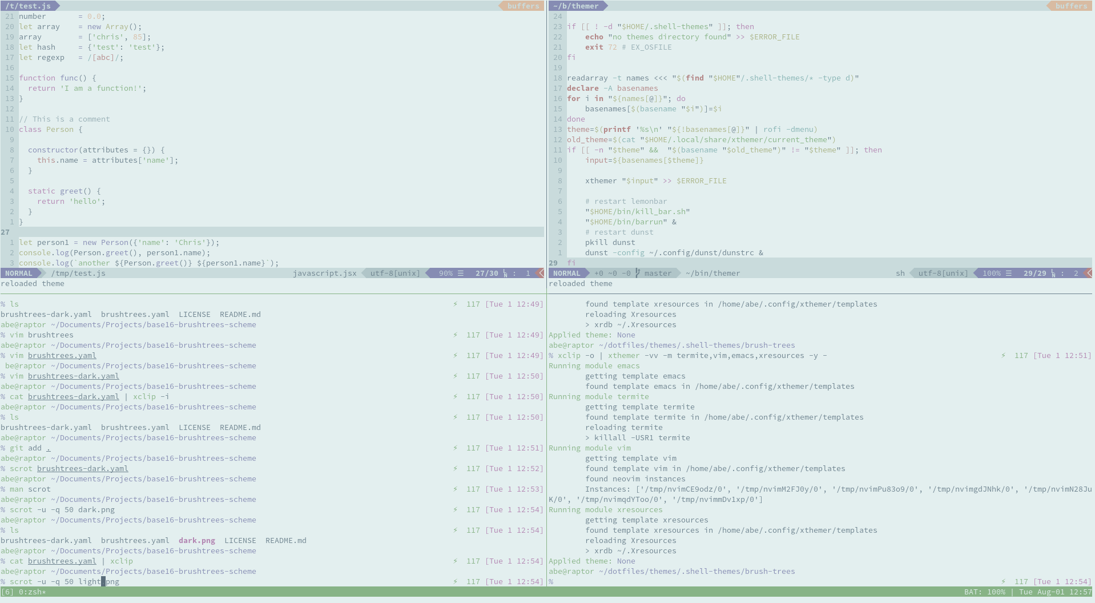Click the git branch icon beside master

pyautogui.click(x=638, y=273)
